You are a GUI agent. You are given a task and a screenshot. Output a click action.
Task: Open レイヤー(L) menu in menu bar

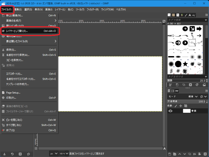(60, 10)
